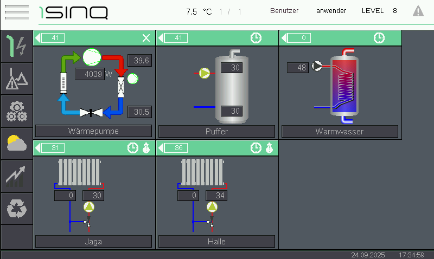Open the heat pump energy sidebar icon
The height and width of the screenshot is (259, 434).
[x=16, y=47]
